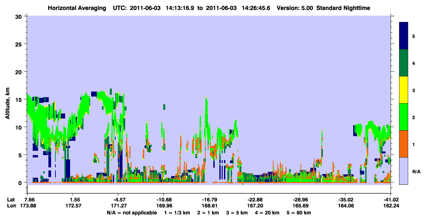Click the yellow colorbar segment 3

coord(404,90)
